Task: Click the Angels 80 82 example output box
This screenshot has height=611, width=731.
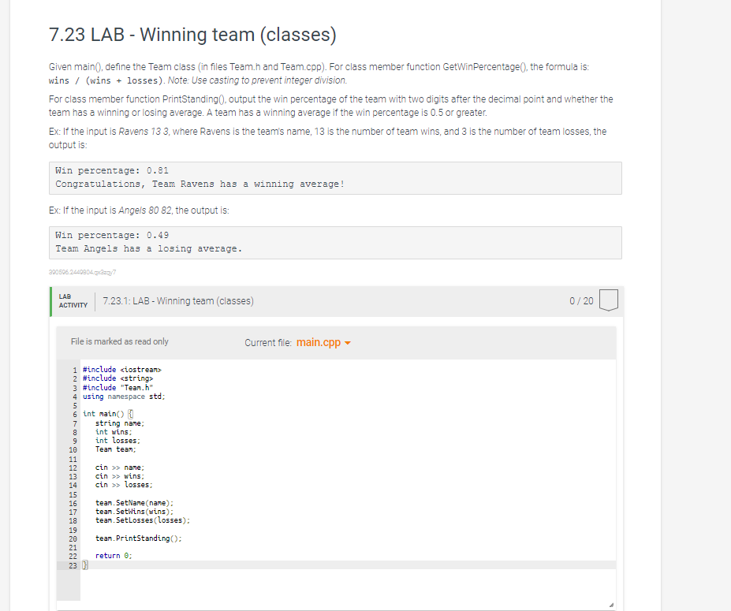Action: click(x=335, y=242)
